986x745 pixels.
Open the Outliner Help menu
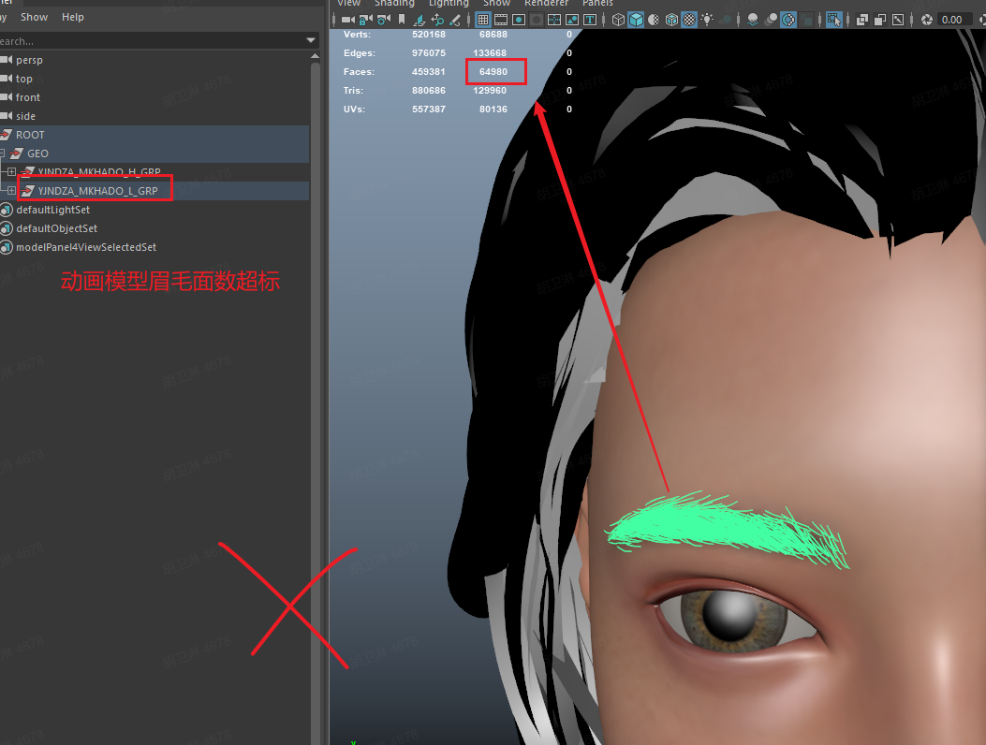72,17
